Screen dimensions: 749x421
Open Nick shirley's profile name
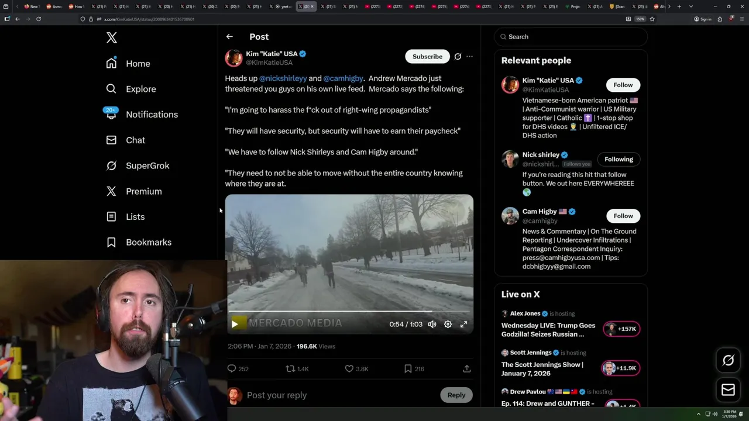541,155
